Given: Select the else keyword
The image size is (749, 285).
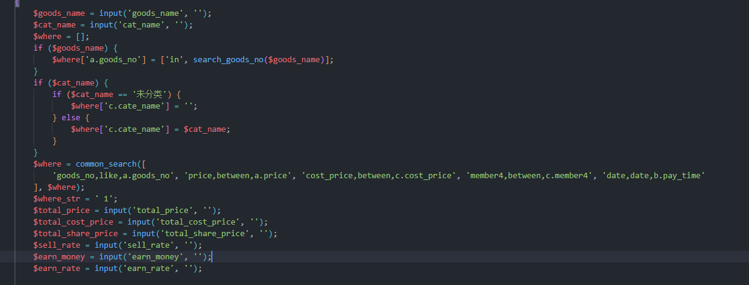Looking at the screenshot, I should pyautogui.click(x=71, y=118).
